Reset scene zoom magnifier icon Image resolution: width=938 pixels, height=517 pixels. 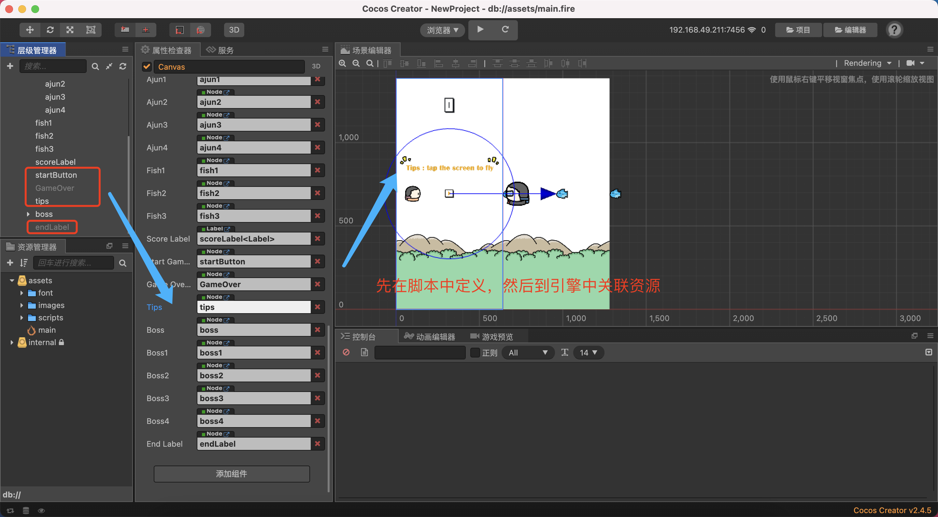tap(370, 63)
